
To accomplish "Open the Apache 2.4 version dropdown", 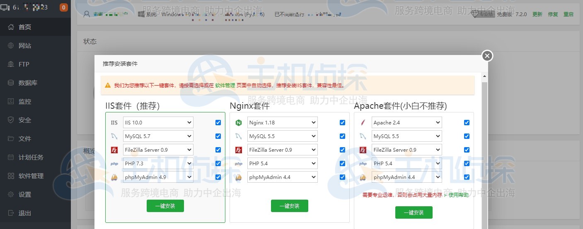I will click(x=407, y=122).
